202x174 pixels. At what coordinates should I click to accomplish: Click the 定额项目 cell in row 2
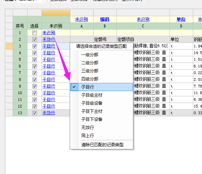[x=143, y=39]
